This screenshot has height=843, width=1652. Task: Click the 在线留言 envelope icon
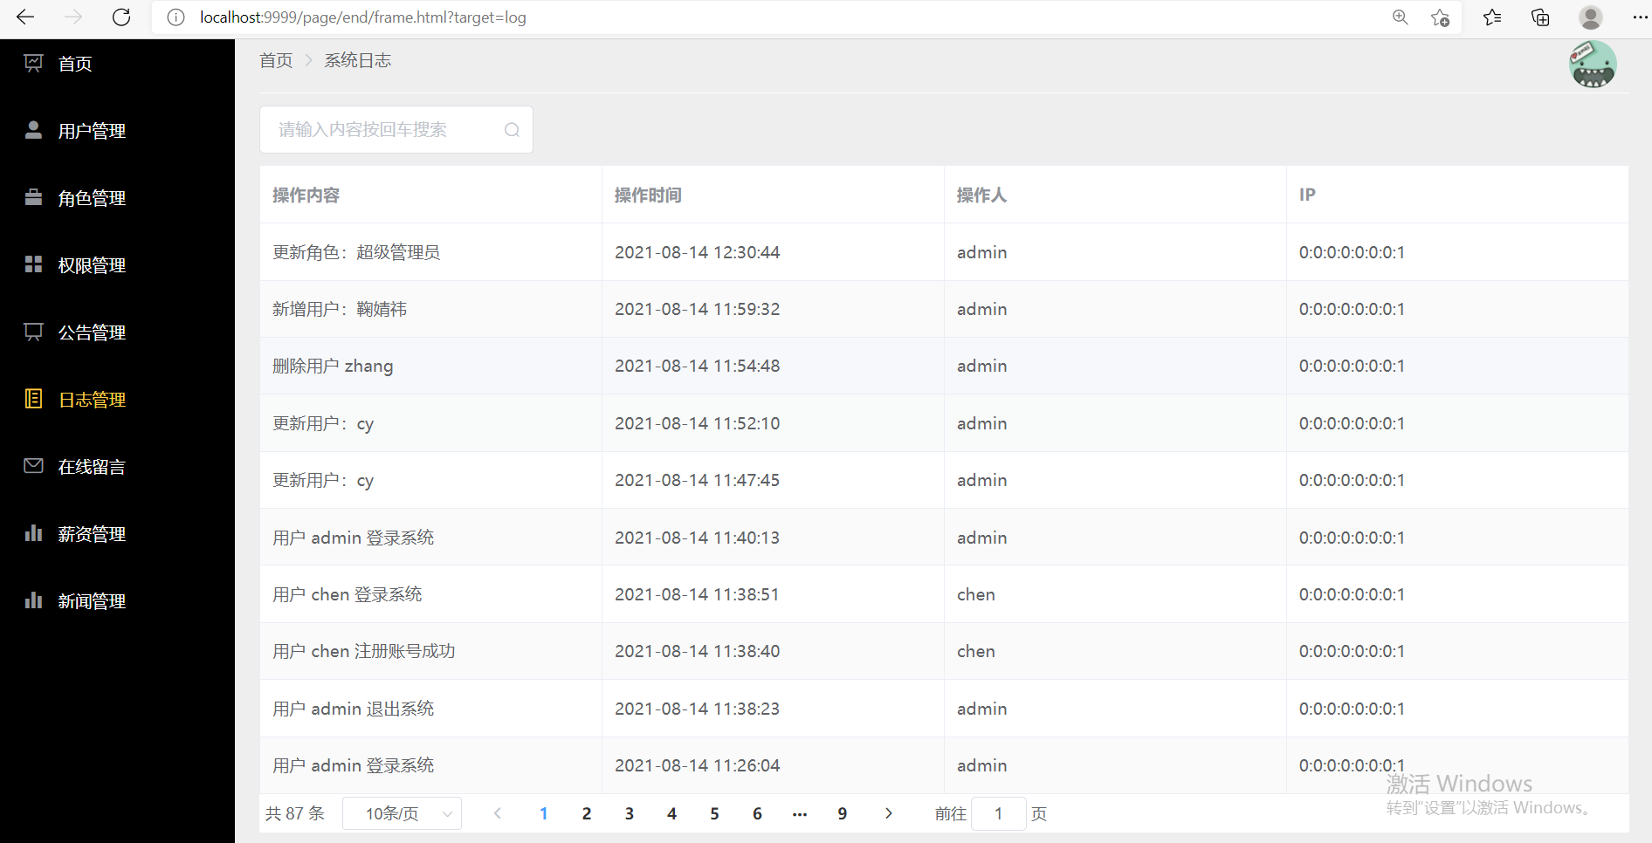tap(33, 466)
